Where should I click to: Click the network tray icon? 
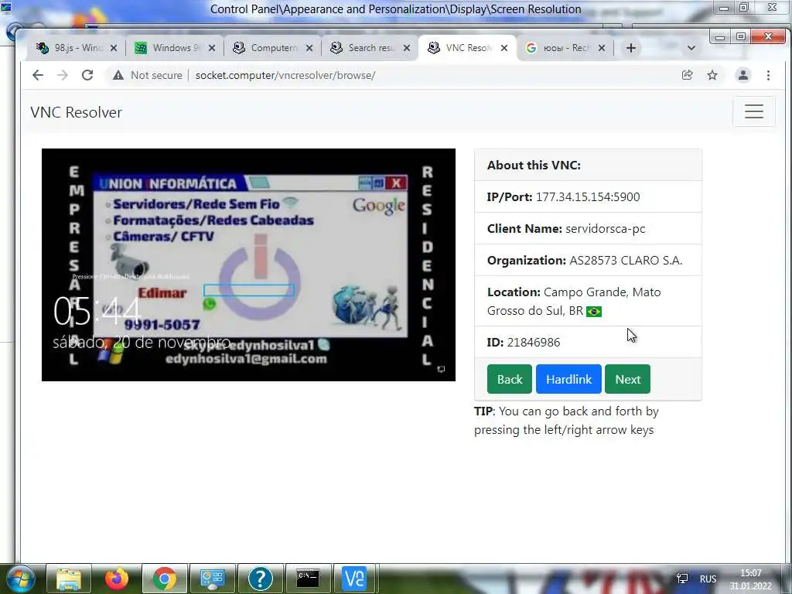point(682,579)
